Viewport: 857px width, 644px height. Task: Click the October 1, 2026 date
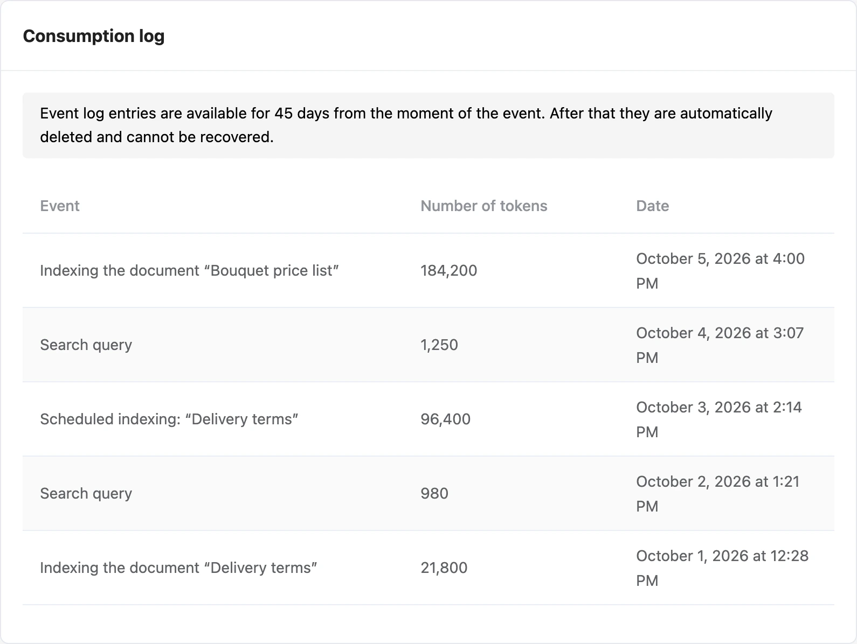(722, 568)
